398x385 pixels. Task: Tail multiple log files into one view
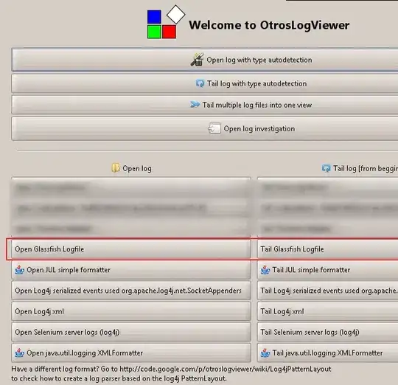(x=205, y=105)
